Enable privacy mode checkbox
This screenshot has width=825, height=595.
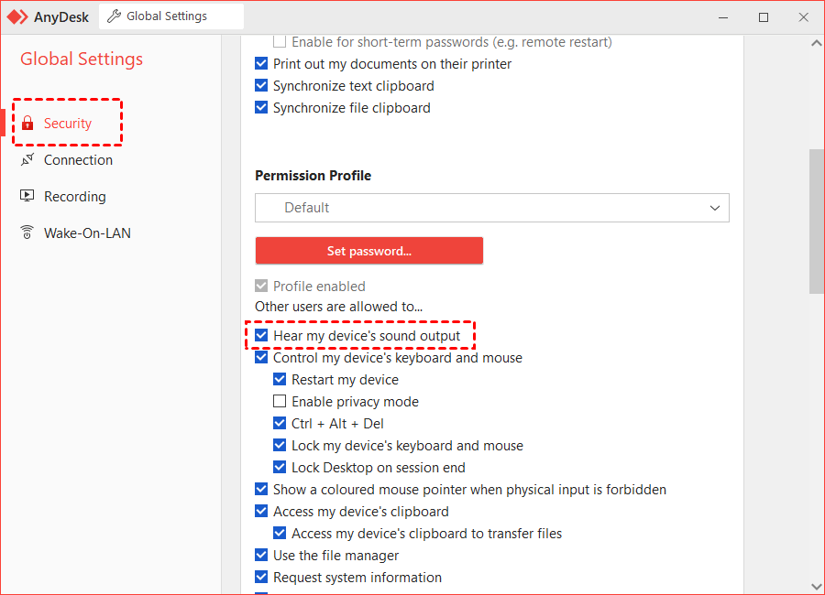pos(280,402)
